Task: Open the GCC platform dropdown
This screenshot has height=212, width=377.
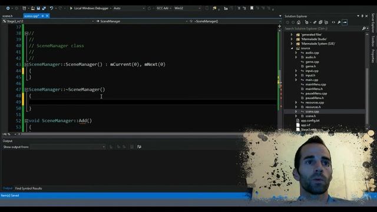Action: coord(164,8)
